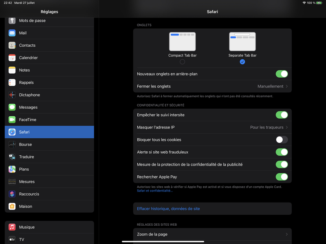Screen dimensions: 326x244
Task: Tap the Raccourcis app icon
Action: (12, 194)
